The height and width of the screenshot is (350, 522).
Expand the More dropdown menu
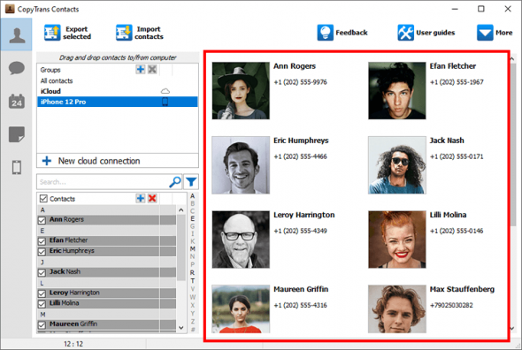(x=495, y=33)
